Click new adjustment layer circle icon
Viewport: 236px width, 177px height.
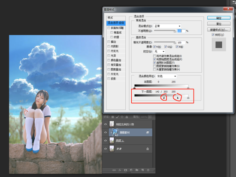[x=131, y=170]
